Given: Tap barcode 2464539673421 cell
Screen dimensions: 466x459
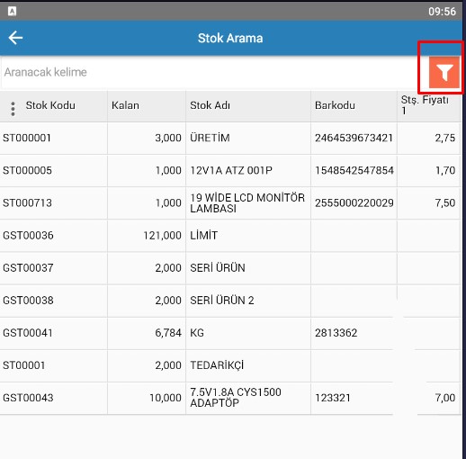Looking at the screenshot, I should click(354, 138).
